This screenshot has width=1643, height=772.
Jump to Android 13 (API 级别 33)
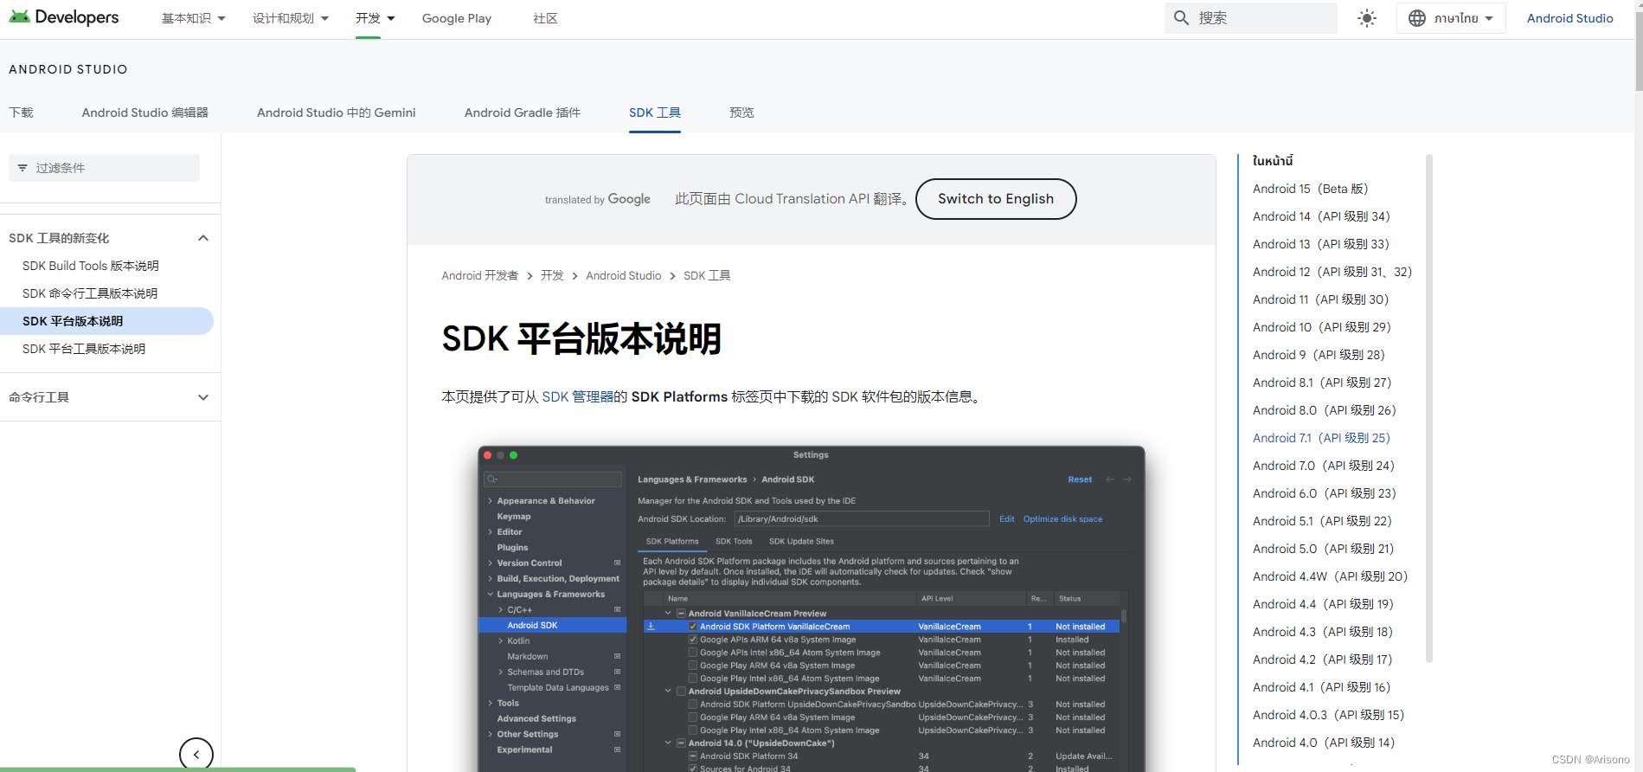pos(1321,244)
